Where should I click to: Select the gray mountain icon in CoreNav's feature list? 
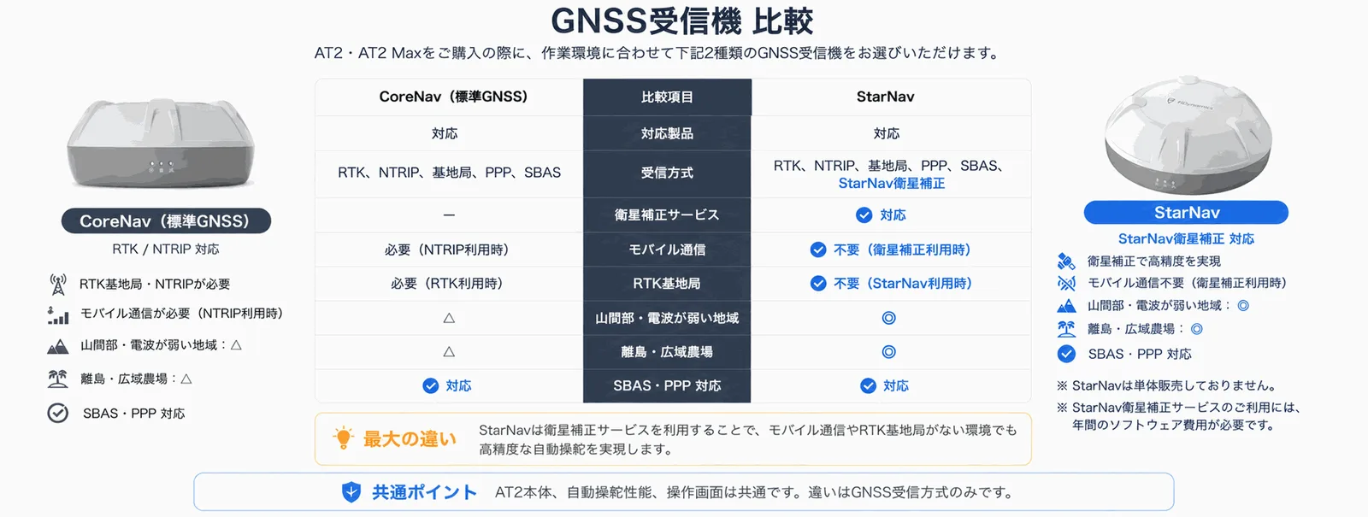pyautogui.click(x=58, y=346)
